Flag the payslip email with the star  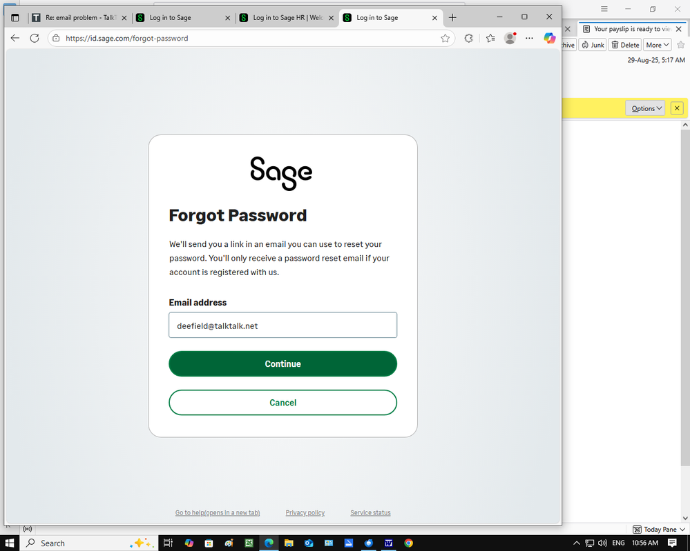(x=680, y=44)
